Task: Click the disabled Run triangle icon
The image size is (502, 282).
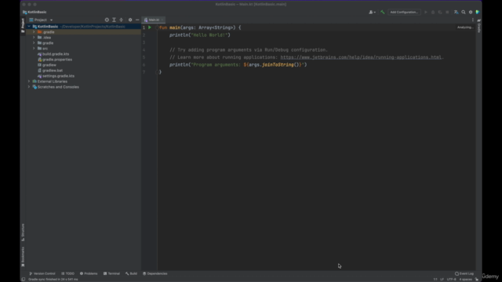Action: point(426,13)
